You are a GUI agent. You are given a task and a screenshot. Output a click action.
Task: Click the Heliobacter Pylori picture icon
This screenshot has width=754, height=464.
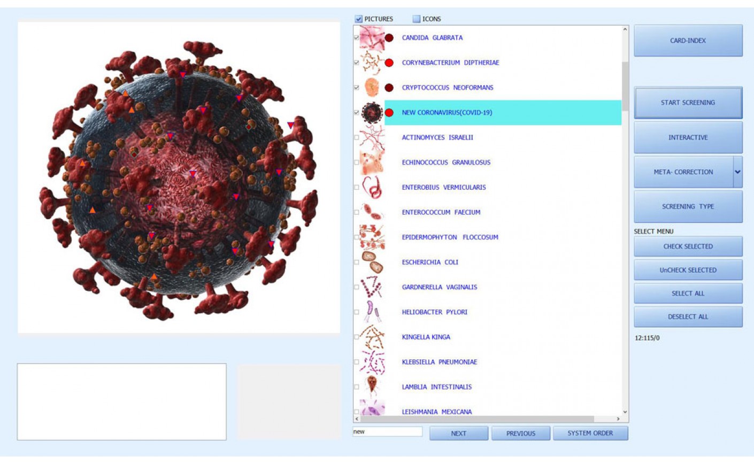pos(372,312)
